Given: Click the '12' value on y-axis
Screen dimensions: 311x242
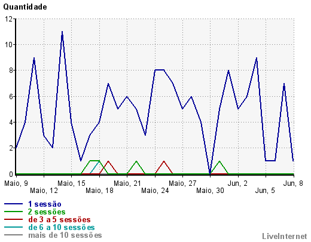Looking at the screenshot, I should pos(8,19).
